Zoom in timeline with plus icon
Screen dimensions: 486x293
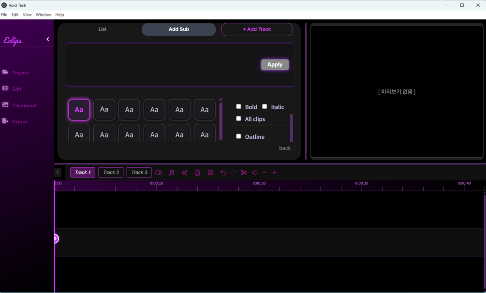pyautogui.click(x=275, y=173)
